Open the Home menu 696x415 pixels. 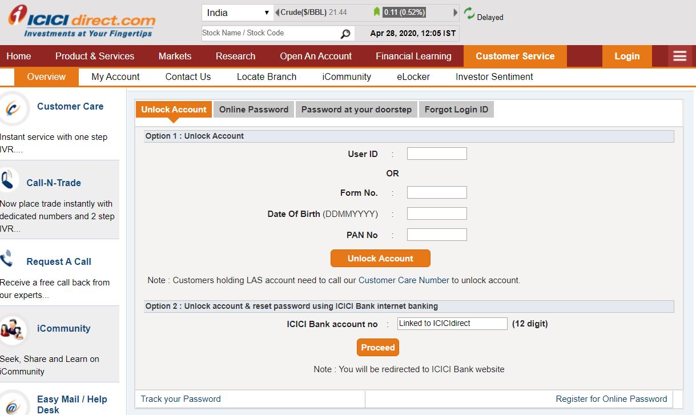point(19,56)
